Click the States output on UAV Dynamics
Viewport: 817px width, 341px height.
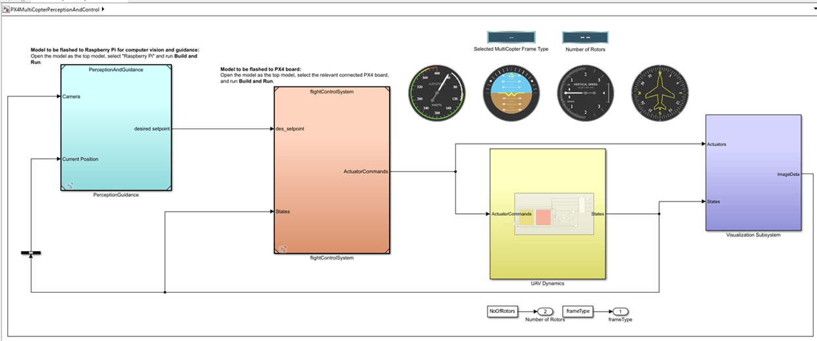point(597,214)
